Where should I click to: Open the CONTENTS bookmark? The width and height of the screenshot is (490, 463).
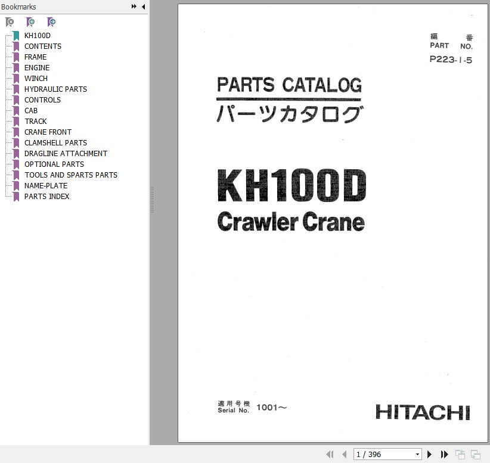[43, 46]
